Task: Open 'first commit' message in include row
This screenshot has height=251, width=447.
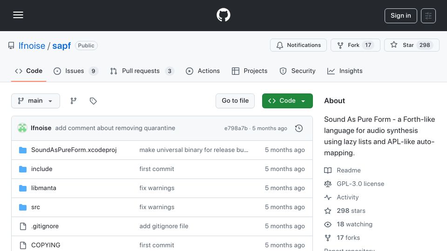Action: click(x=156, y=169)
